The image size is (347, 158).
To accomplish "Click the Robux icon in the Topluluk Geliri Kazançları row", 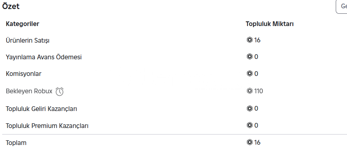I will tap(249, 108).
